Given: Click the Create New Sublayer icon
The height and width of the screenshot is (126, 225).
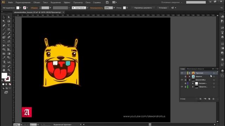Looking at the screenshot, I should click(205, 99).
